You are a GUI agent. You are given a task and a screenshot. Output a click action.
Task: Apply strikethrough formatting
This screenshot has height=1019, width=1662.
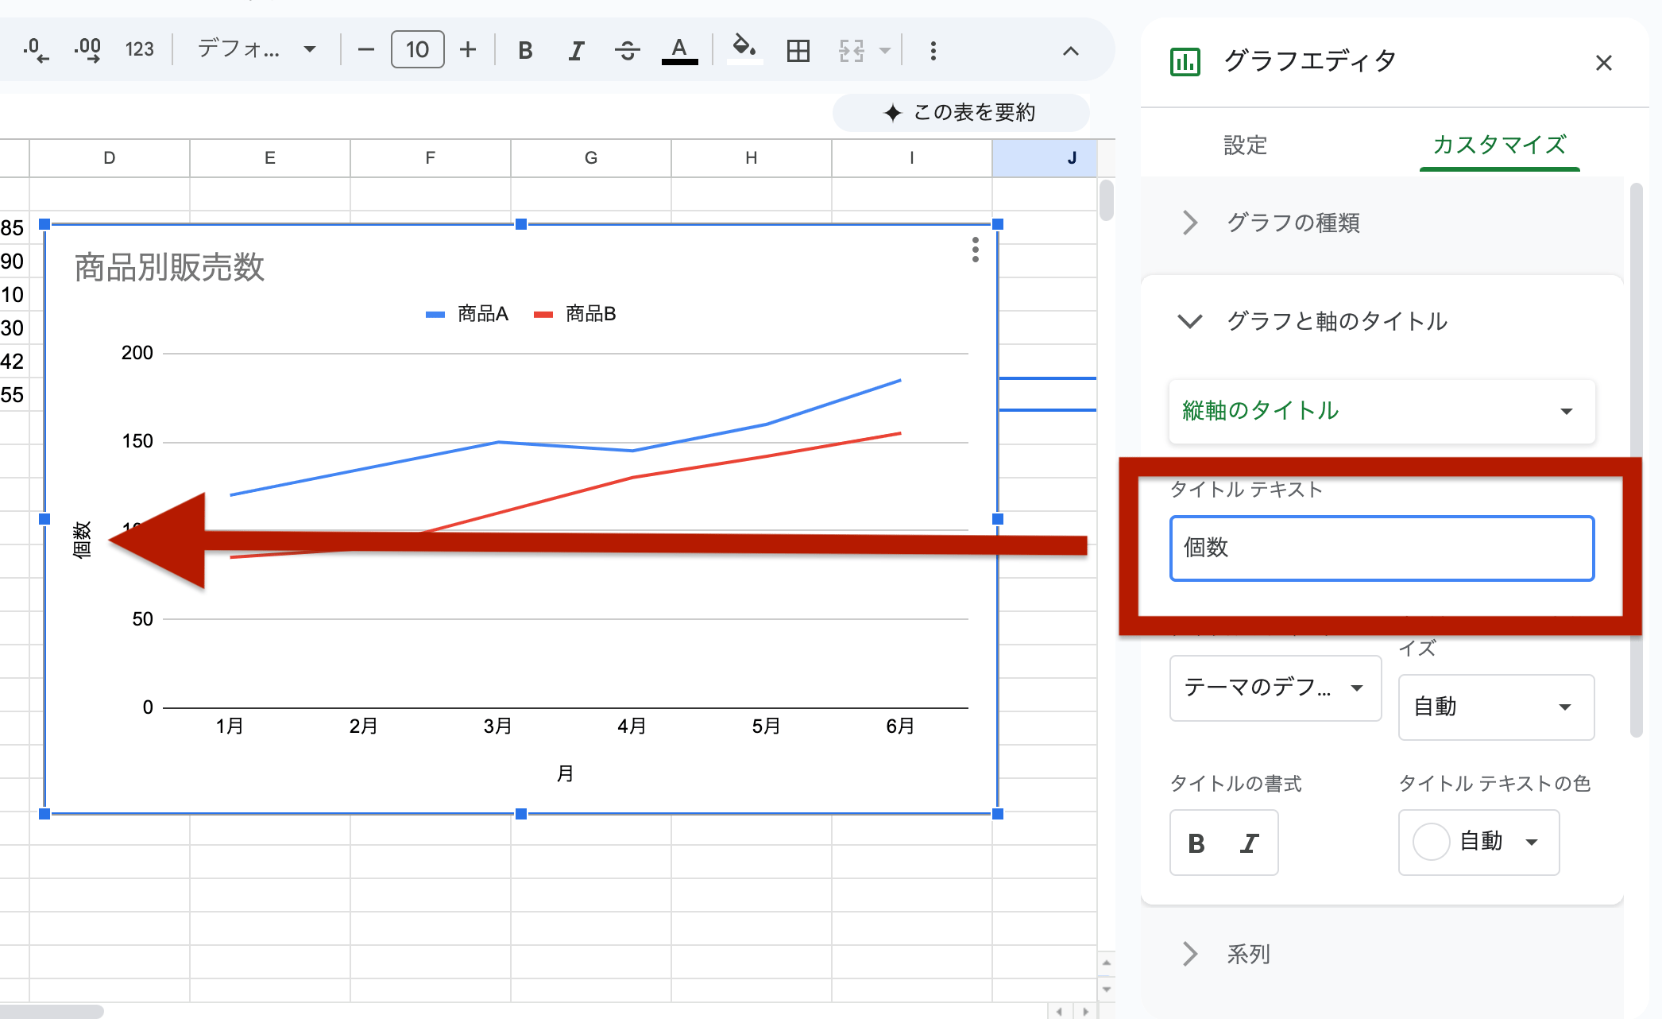(x=627, y=49)
